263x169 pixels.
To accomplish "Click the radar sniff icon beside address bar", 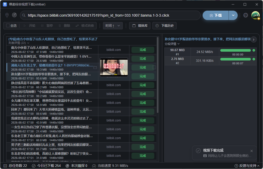I will coord(14,15).
